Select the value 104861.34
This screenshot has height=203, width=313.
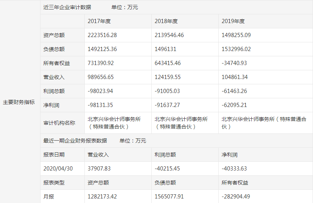[x=235, y=77]
